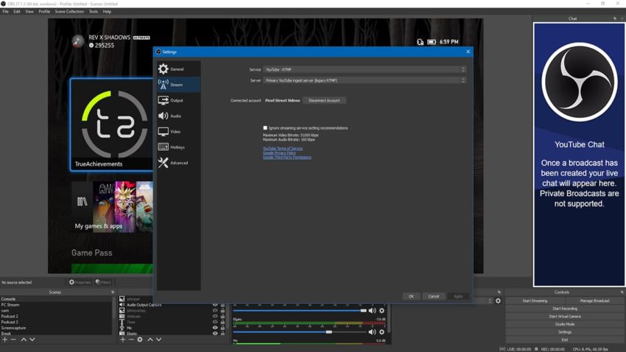Toggle visibility of Timer source
The width and height of the screenshot is (626, 352).
pos(215,322)
